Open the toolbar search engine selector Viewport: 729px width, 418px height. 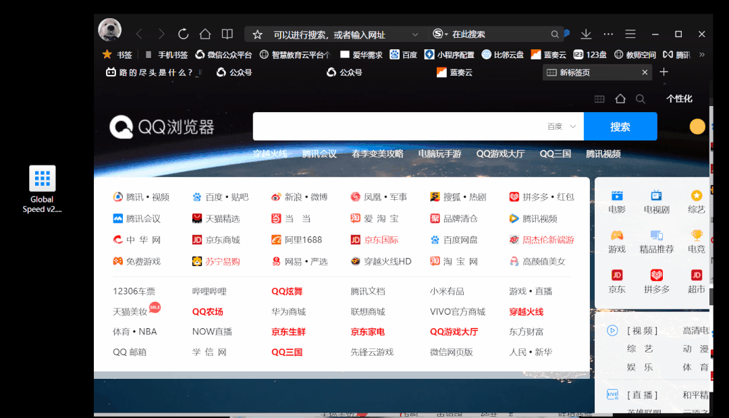(440, 34)
